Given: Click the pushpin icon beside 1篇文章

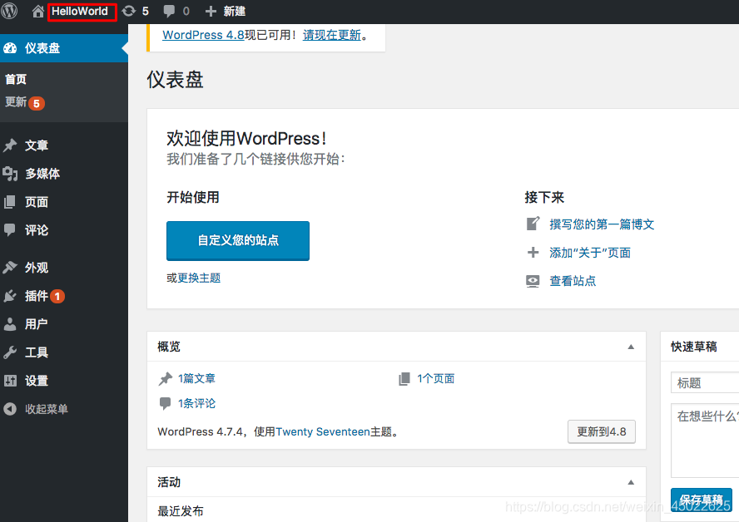Looking at the screenshot, I should click(166, 378).
